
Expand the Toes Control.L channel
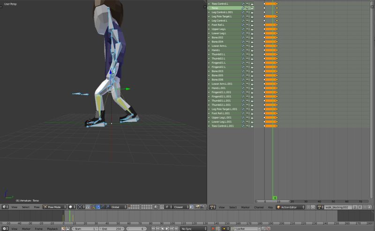(209, 4)
